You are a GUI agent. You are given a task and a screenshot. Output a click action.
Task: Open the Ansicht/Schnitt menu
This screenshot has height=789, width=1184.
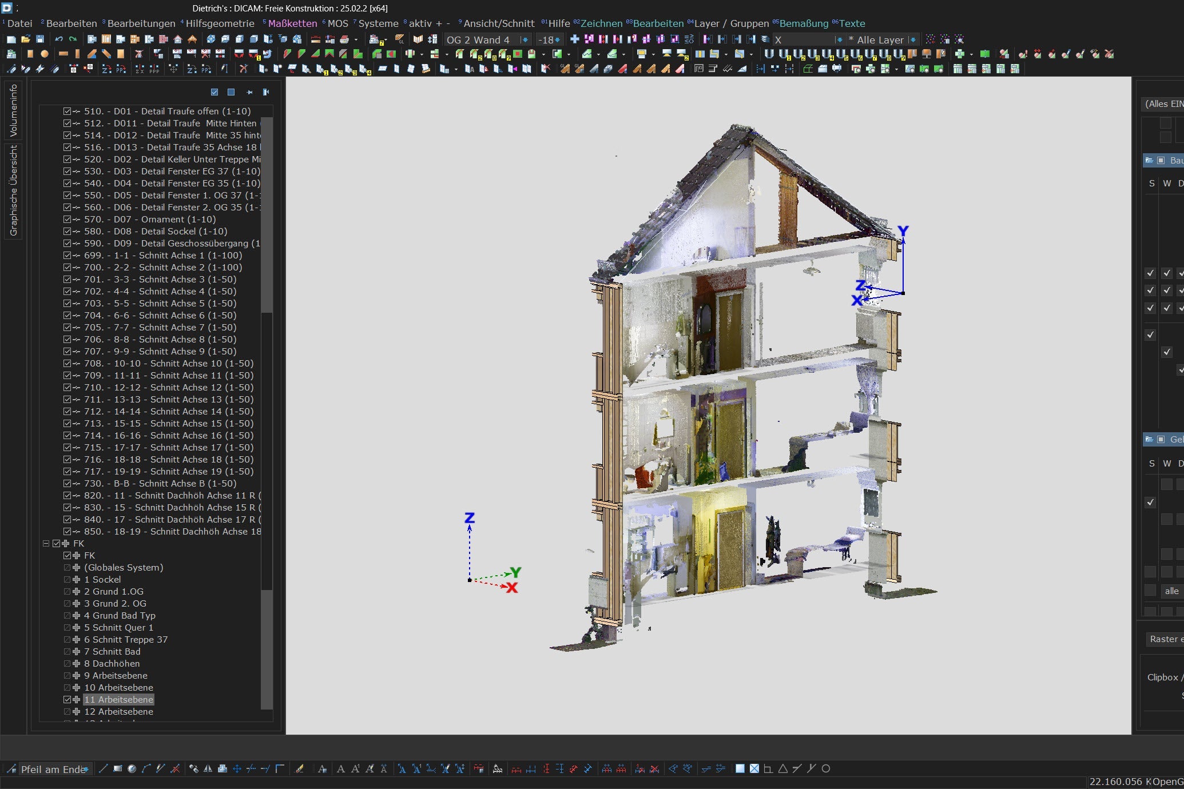(x=498, y=23)
